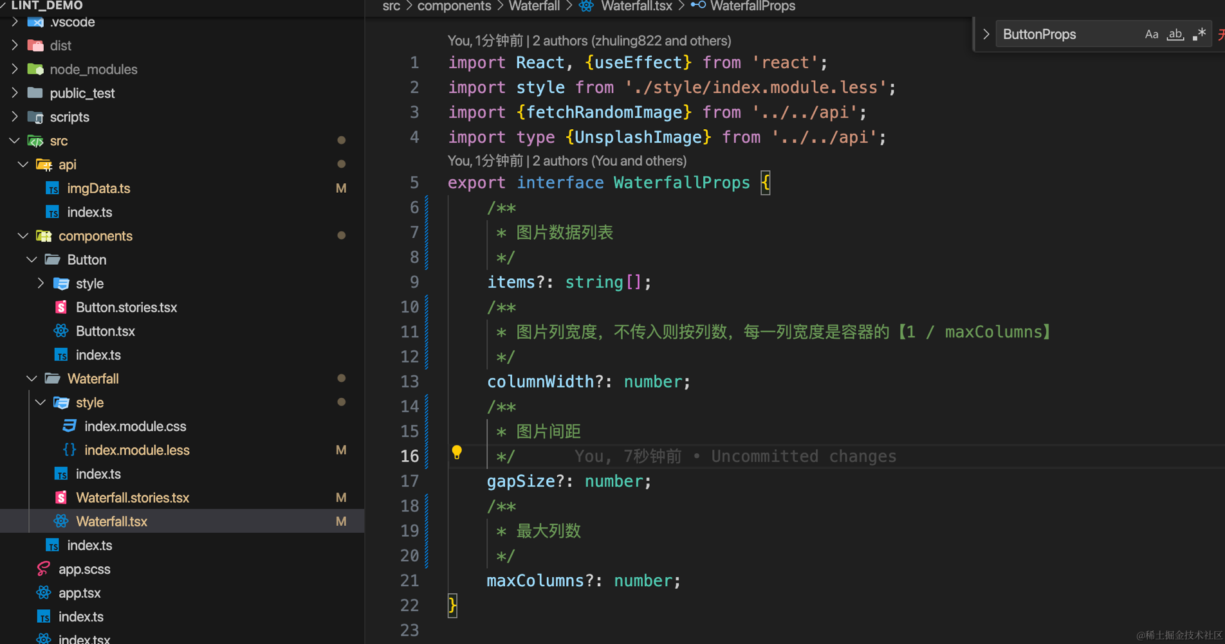This screenshot has height=644, width=1225.
Task: Click the Button folder icon
Action: pos(52,260)
